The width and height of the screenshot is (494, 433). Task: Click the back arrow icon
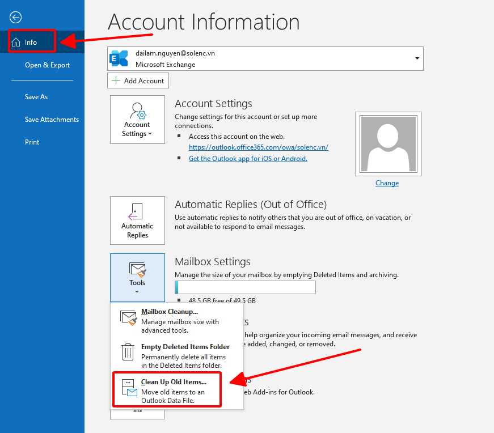16,18
